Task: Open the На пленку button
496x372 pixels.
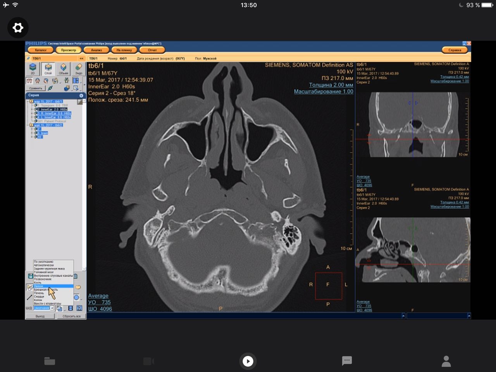Action: pos(124,50)
